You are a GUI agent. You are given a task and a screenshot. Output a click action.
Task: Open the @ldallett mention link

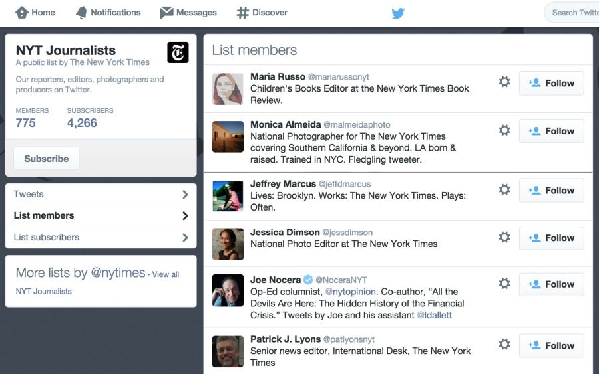435,316
